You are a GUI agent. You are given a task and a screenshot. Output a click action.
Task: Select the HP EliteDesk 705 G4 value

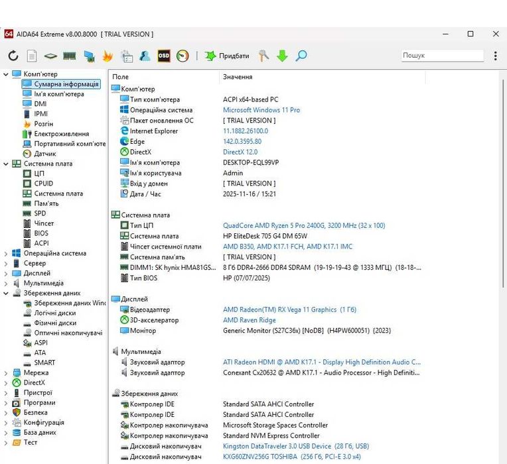pyautogui.click(x=265, y=236)
